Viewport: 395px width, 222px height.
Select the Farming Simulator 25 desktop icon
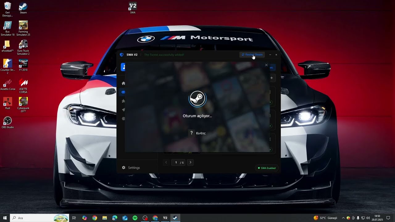[23, 29]
